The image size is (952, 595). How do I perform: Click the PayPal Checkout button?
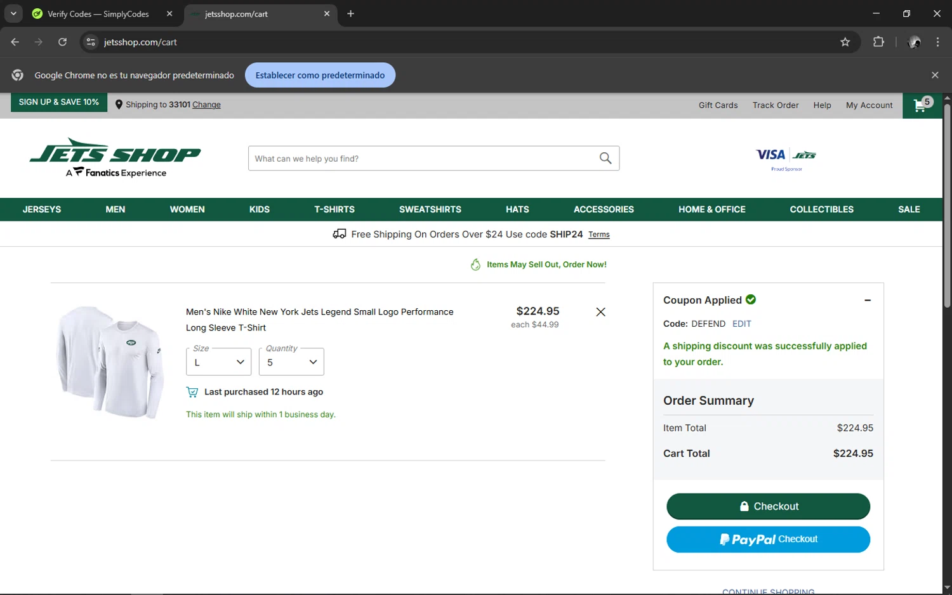pyautogui.click(x=768, y=540)
